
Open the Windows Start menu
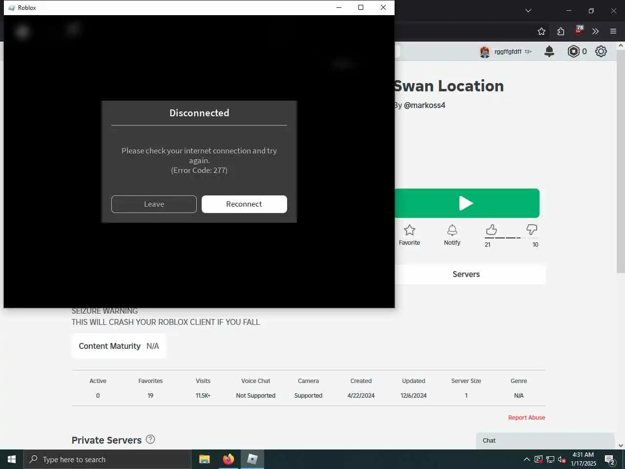(x=12, y=459)
